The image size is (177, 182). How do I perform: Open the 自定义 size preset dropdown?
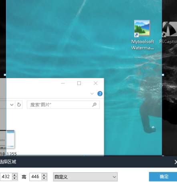click(x=85, y=177)
